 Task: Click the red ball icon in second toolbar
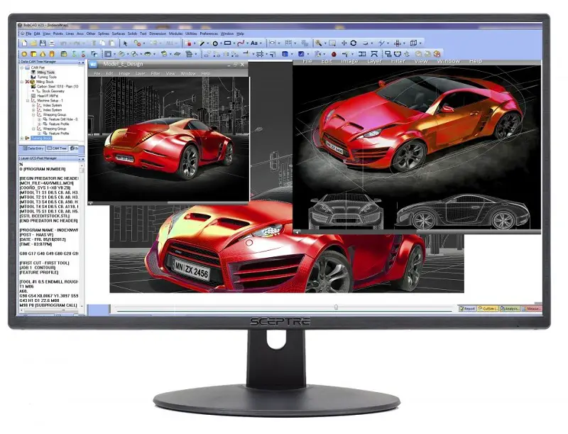coord(334,55)
